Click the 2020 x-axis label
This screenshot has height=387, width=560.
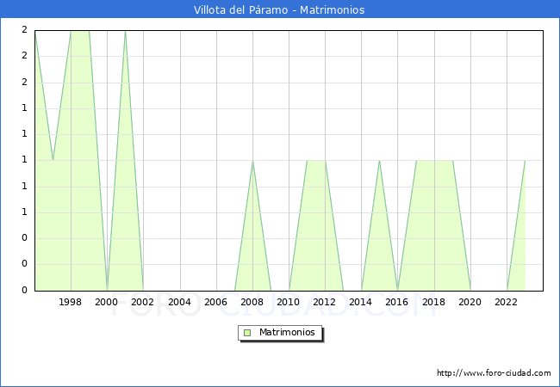click(x=470, y=302)
